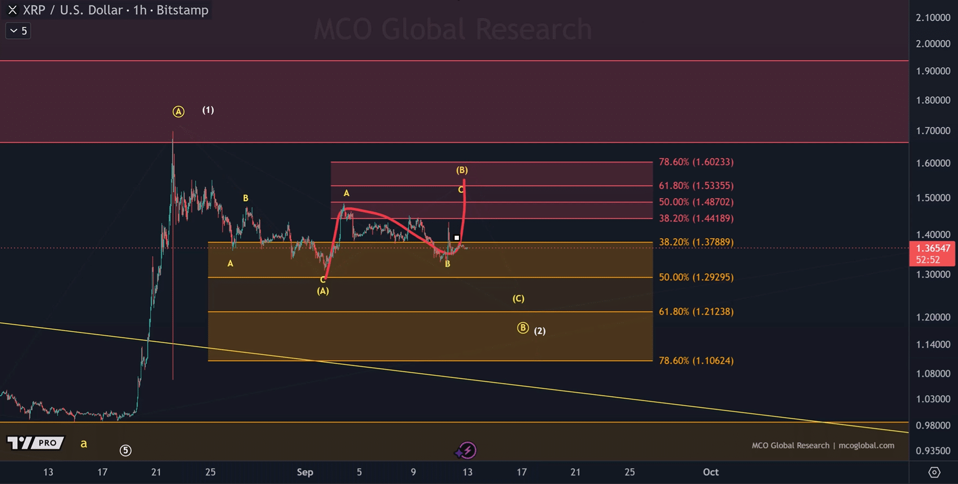Click 1.90000 on the price axis
958x484 pixels.
[933, 71]
